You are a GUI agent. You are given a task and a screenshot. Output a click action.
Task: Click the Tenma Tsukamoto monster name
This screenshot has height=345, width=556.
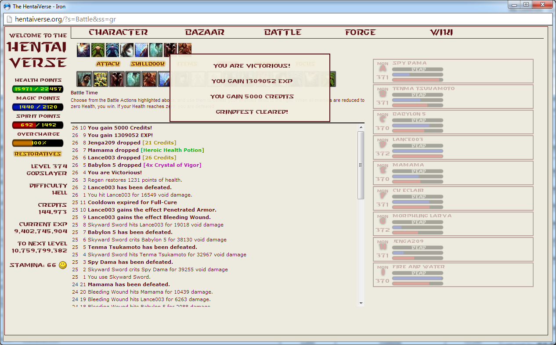pos(423,89)
